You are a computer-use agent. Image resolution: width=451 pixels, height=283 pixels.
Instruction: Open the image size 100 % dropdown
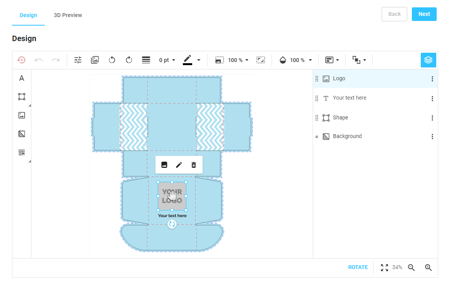(238, 60)
